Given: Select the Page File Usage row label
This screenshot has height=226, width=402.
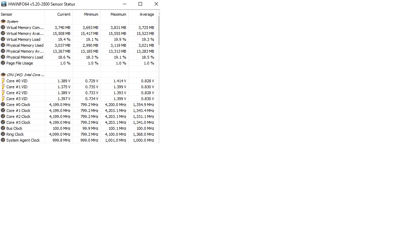Looking at the screenshot, I should click(x=20, y=63).
